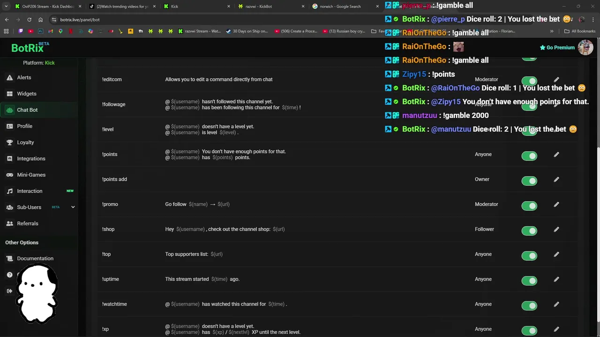This screenshot has width=600, height=337.
Task: Open the browser tab search dropdown arrow
Action: tap(6, 6)
